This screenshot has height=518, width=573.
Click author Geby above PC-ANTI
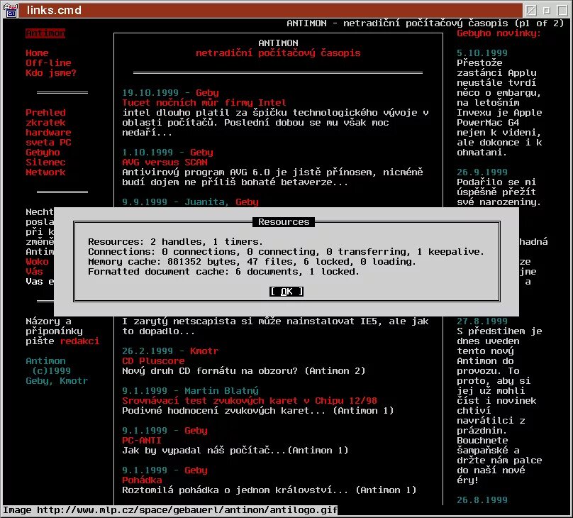click(196, 431)
